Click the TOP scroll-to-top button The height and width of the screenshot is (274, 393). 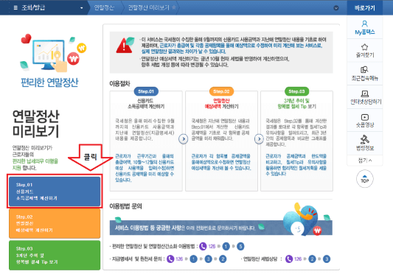(x=365, y=179)
